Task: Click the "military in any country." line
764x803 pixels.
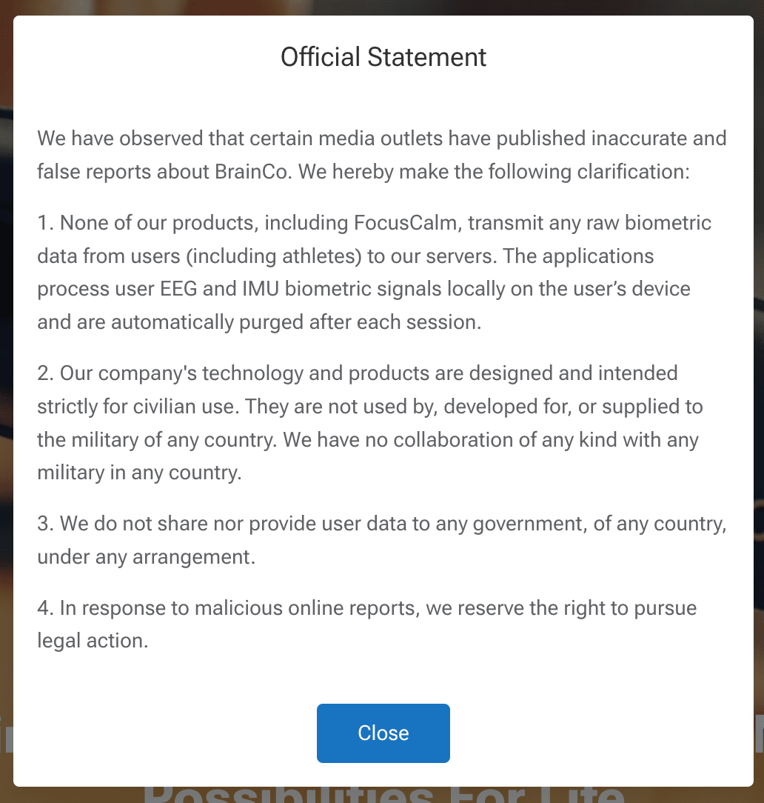Action: (139, 473)
